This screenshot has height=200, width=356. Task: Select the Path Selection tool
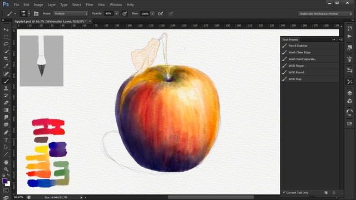click(6, 147)
